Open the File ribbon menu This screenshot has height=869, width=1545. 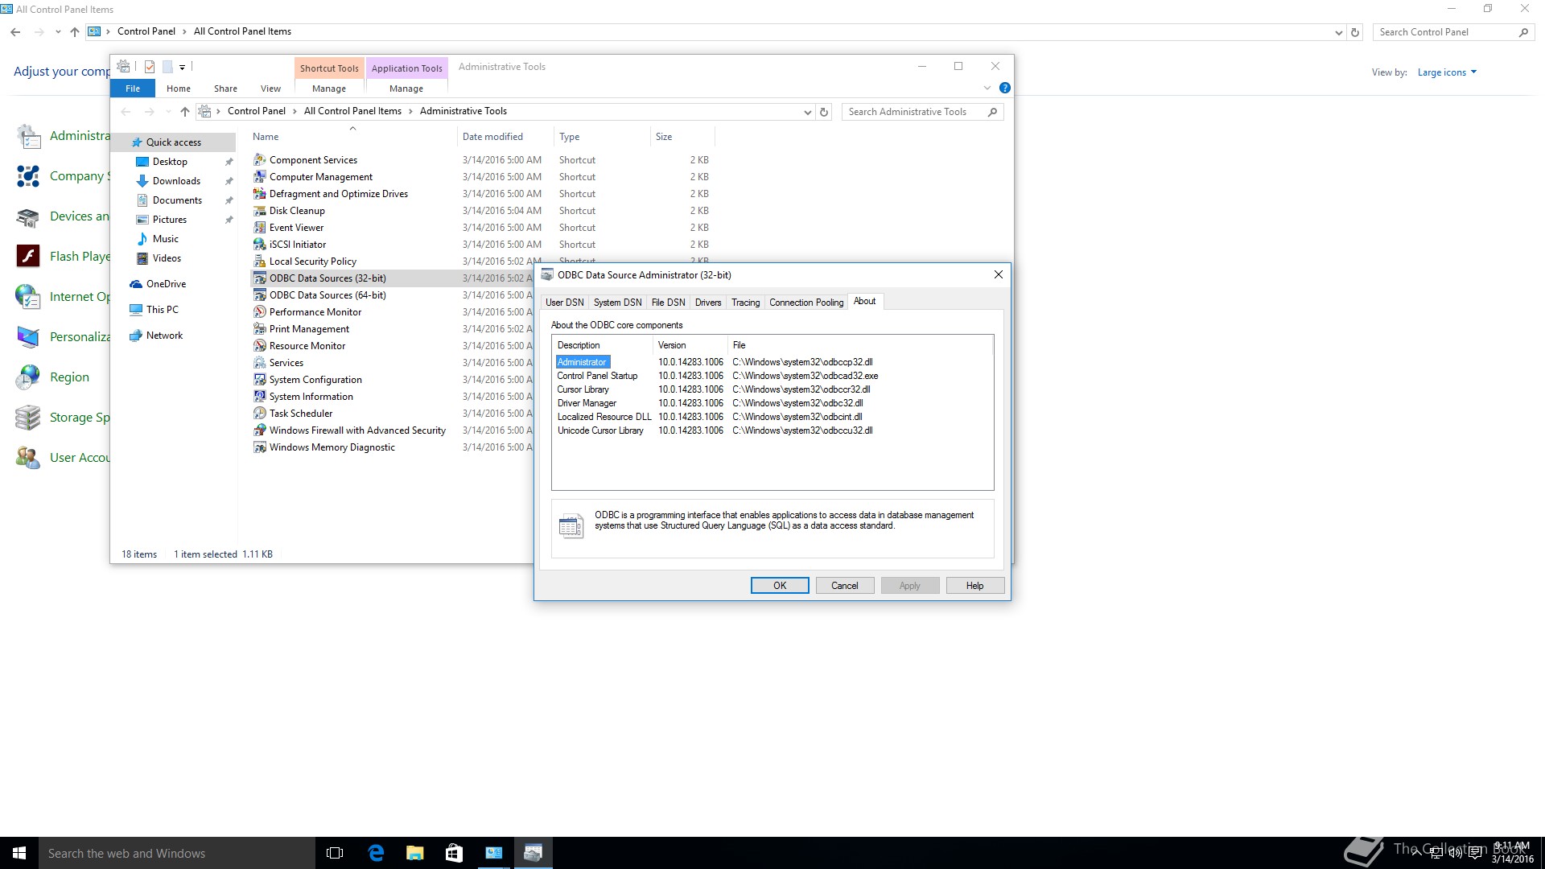click(x=133, y=89)
